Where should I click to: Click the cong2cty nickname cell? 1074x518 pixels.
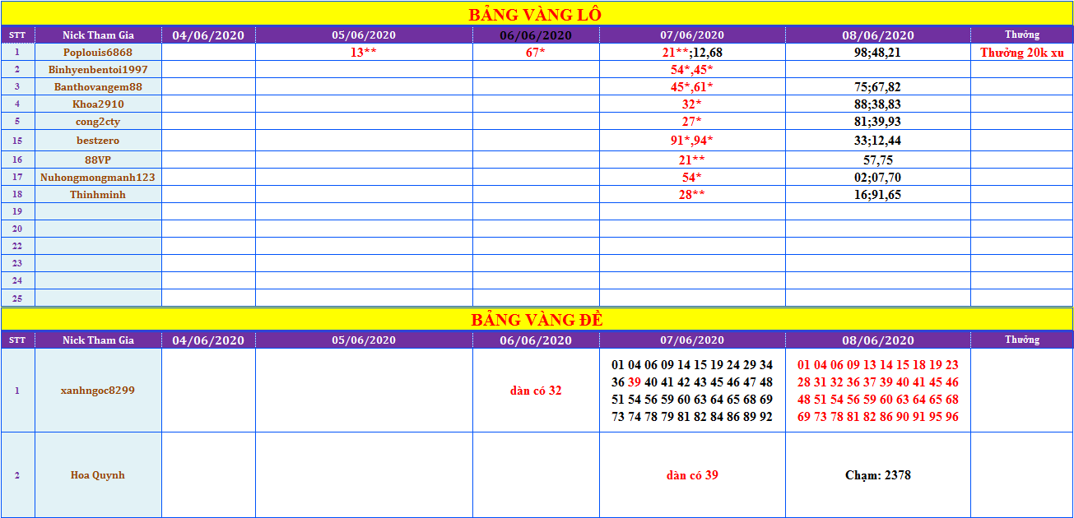tap(98, 122)
